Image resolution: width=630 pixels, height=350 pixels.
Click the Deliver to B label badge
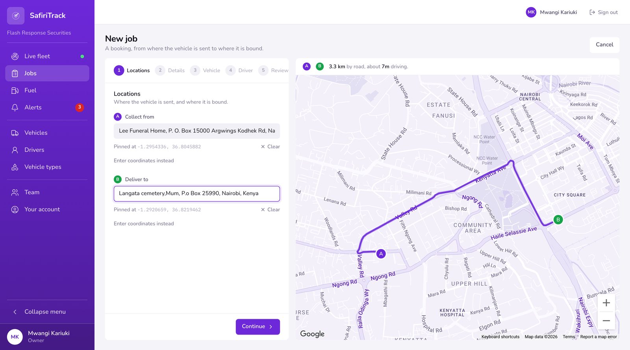pos(118,179)
